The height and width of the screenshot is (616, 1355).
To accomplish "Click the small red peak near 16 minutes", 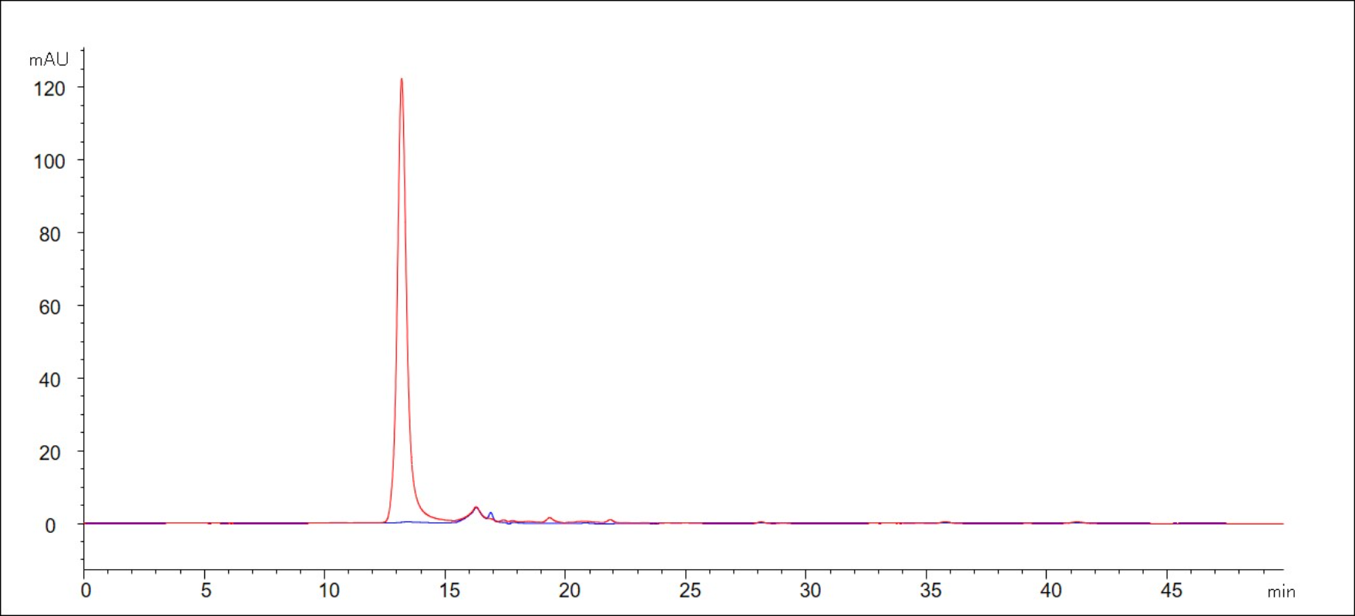I will click(x=476, y=507).
